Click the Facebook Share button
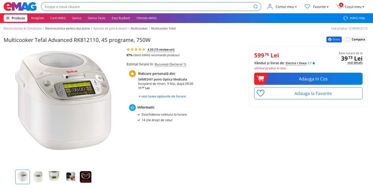 (334, 40)
